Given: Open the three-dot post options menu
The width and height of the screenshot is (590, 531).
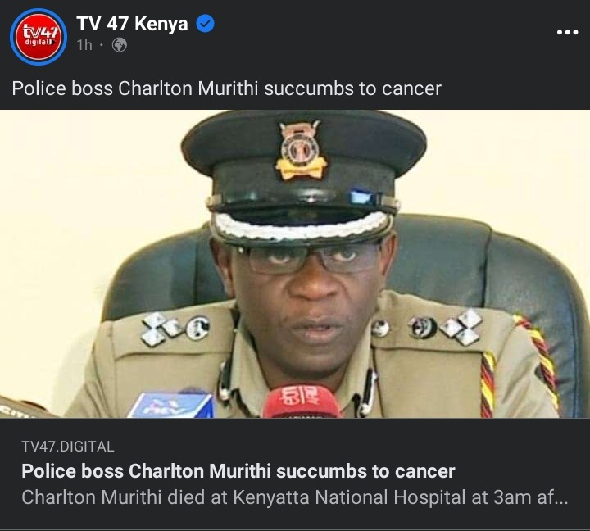Looking at the screenshot, I should [x=567, y=32].
